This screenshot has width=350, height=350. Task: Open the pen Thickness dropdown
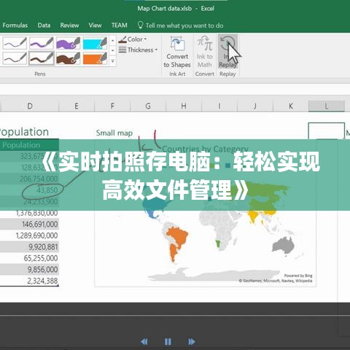tap(138, 50)
